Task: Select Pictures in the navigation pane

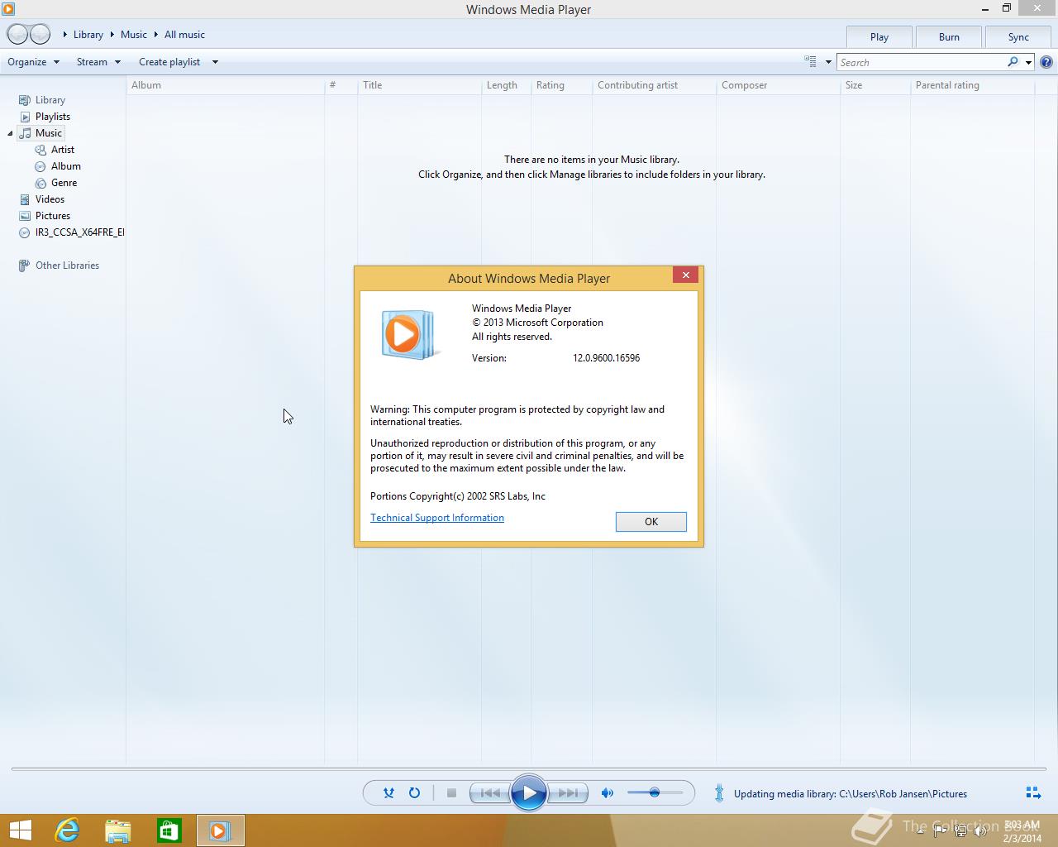Action: tap(45, 216)
